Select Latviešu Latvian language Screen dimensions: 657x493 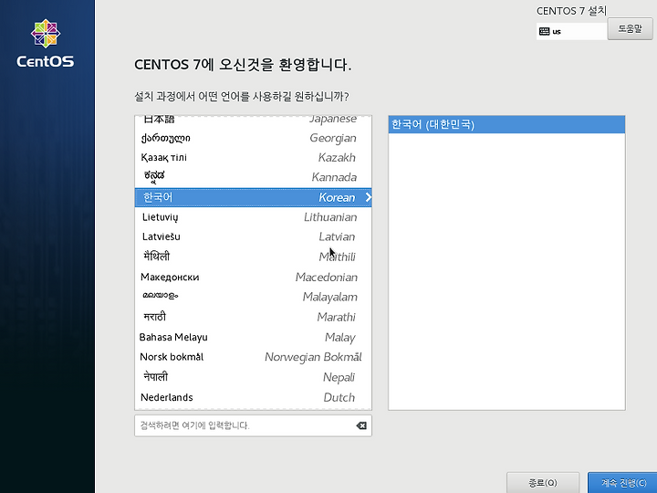point(253,236)
